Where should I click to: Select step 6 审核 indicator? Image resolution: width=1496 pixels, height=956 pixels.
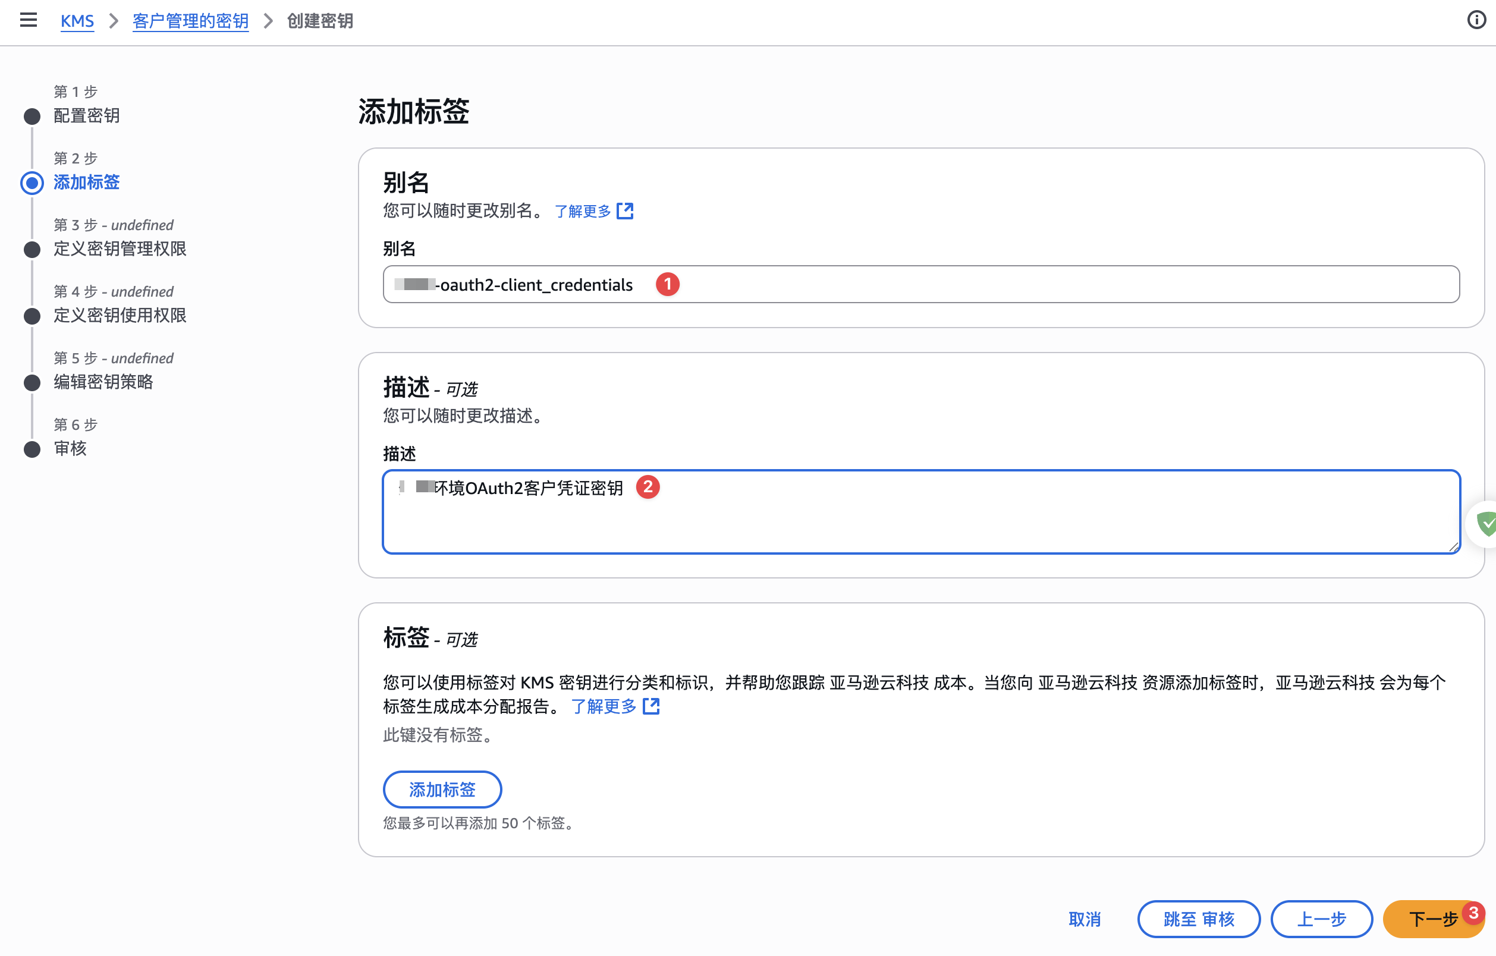[x=32, y=449]
